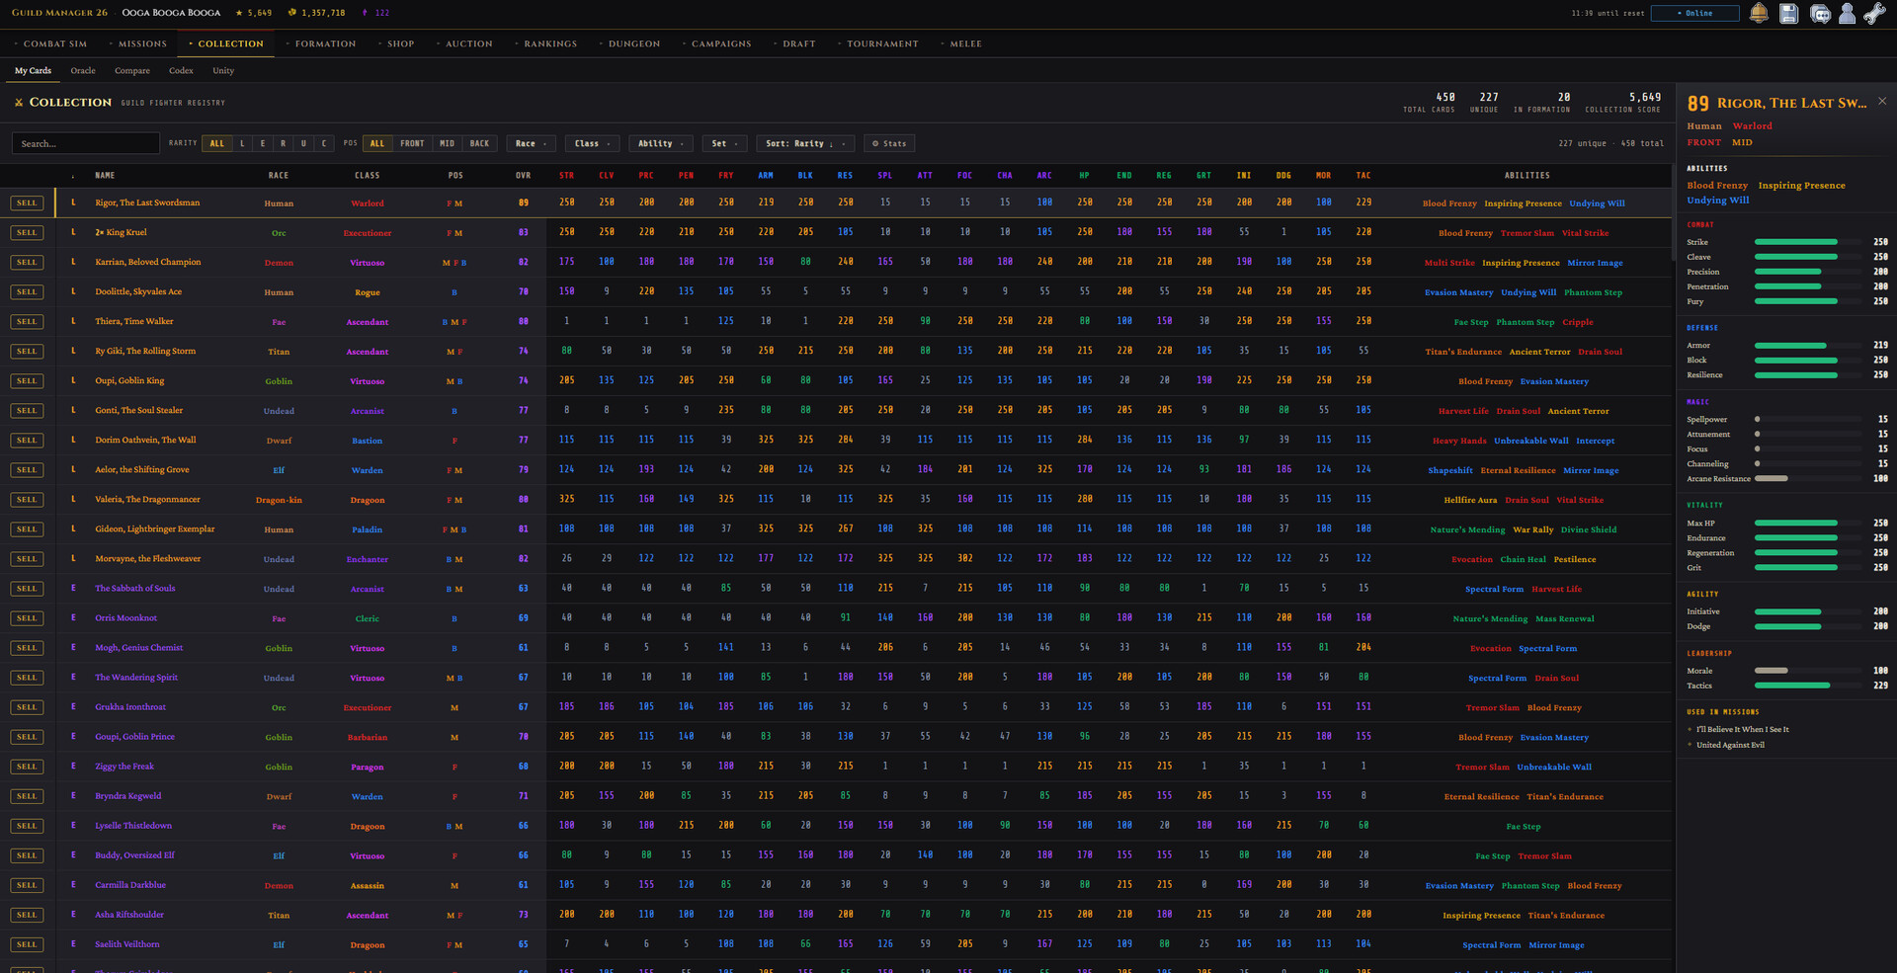Filter position to FRONT

412,143
